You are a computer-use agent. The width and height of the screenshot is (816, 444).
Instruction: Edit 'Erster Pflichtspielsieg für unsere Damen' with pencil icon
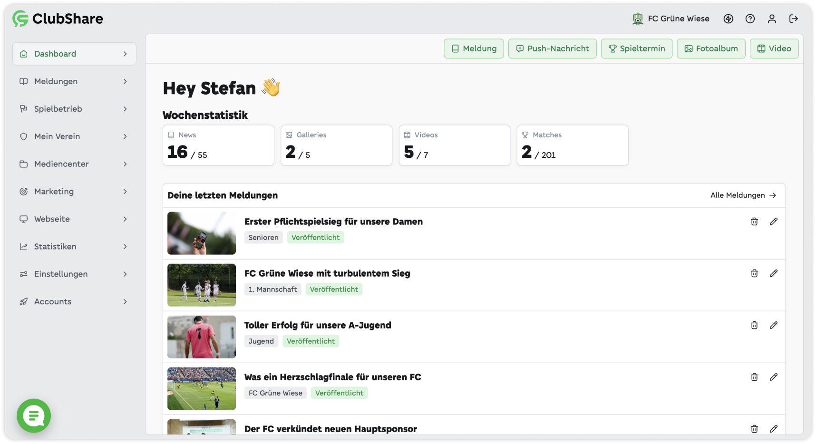click(x=774, y=222)
